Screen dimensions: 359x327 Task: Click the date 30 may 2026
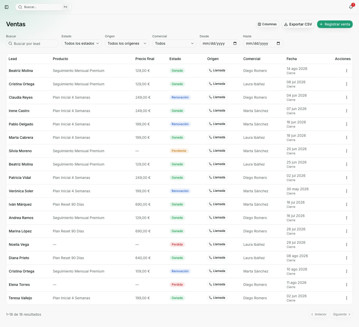coord(297,189)
